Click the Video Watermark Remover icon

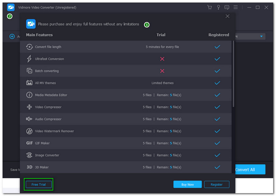29,131
